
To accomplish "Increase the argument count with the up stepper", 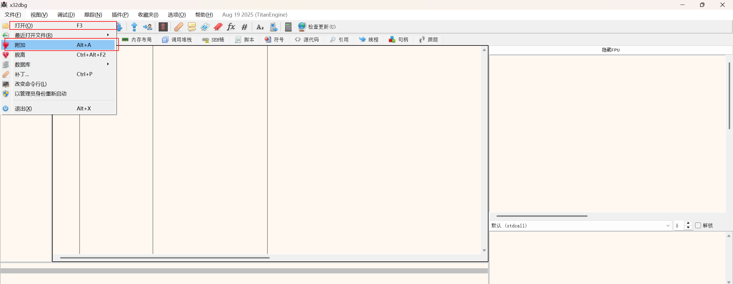I will (x=688, y=223).
